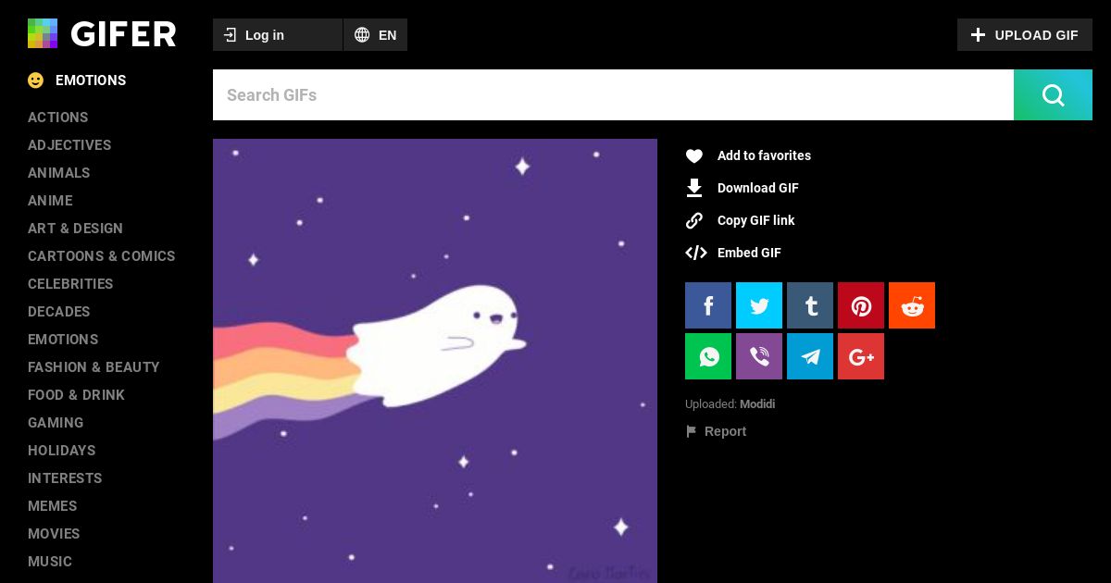Click the heart favorites icon
Viewport: 1111px width, 583px height.
[694, 155]
